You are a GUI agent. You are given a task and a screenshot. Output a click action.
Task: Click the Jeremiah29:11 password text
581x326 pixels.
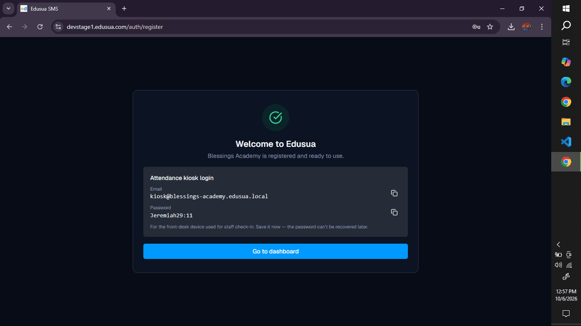pyautogui.click(x=171, y=215)
